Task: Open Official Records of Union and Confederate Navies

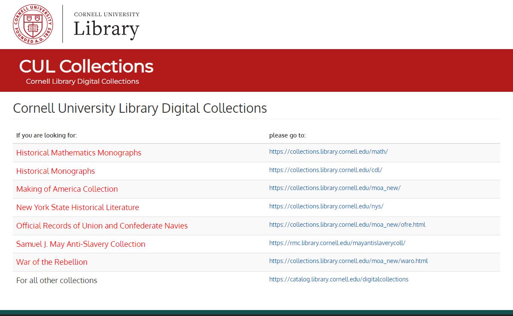Action: [102, 225]
